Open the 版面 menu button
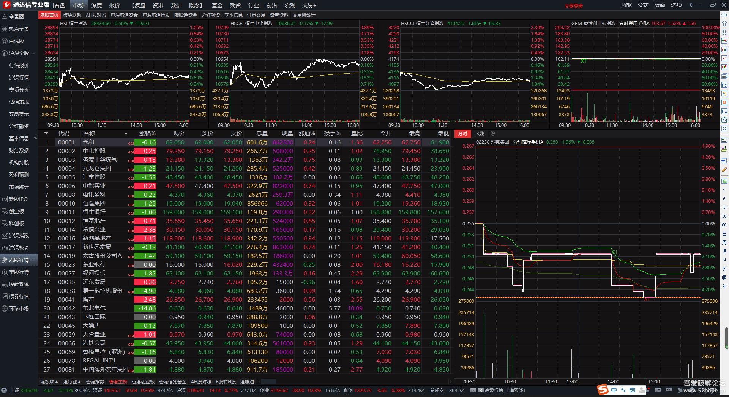Image resolution: width=729 pixels, height=397 pixels. pyautogui.click(x=660, y=5)
